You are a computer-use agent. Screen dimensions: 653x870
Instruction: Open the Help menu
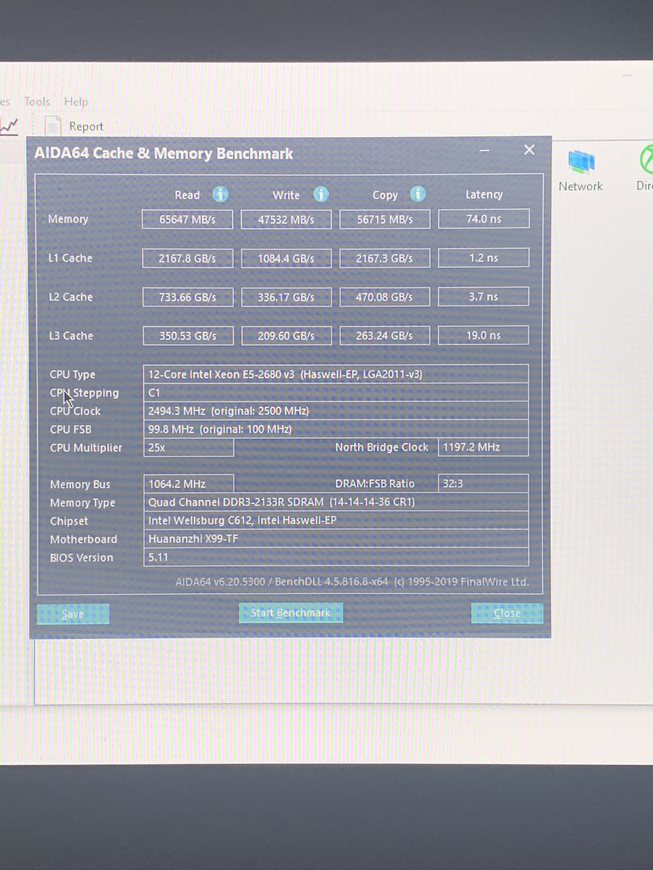click(x=76, y=102)
